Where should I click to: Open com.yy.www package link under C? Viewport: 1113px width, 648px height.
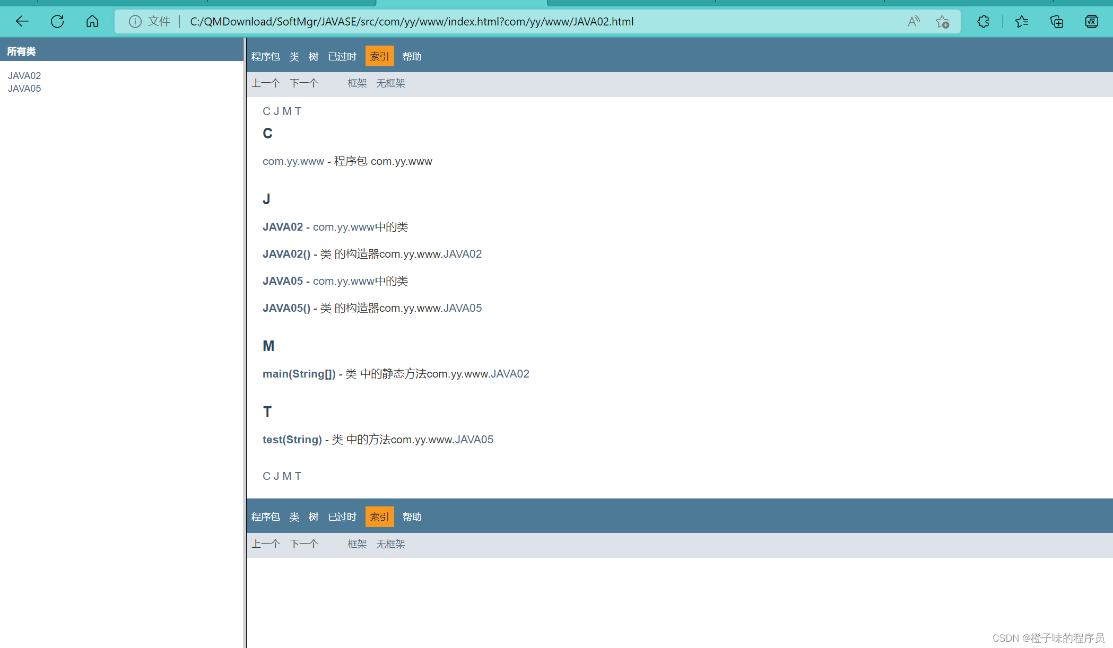[x=293, y=161]
